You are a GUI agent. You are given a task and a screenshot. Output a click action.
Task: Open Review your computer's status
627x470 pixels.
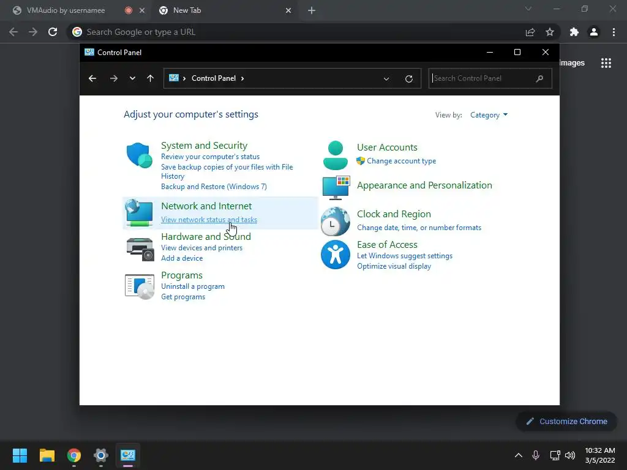tap(211, 157)
